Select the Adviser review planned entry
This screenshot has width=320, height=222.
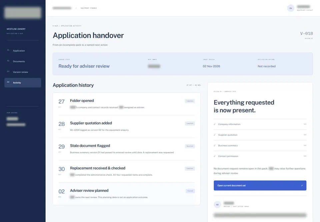127,194
